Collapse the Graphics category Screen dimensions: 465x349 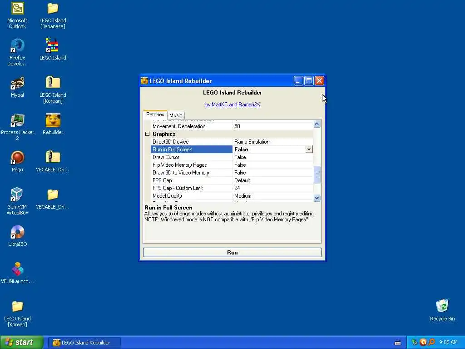click(148, 134)
